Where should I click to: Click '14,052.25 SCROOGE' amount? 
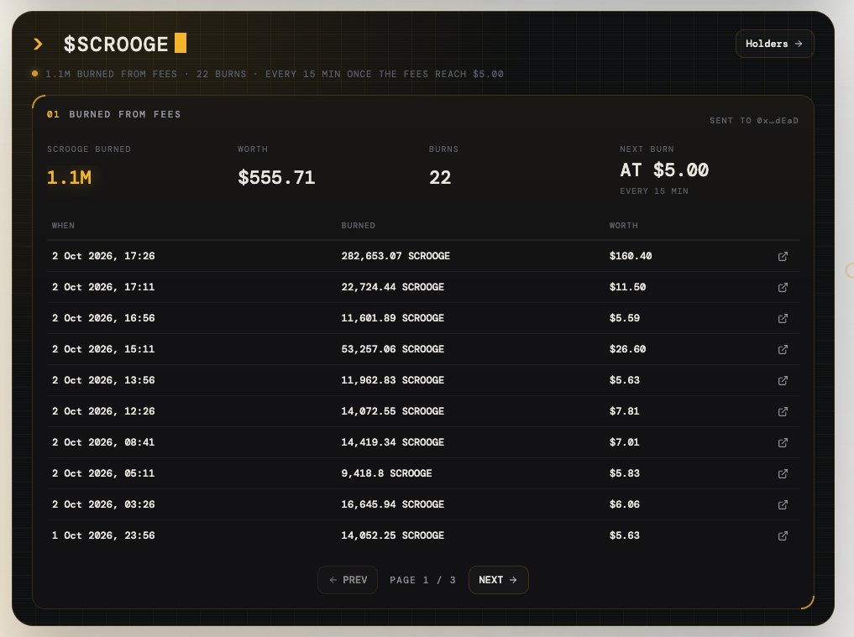[393, 535]
